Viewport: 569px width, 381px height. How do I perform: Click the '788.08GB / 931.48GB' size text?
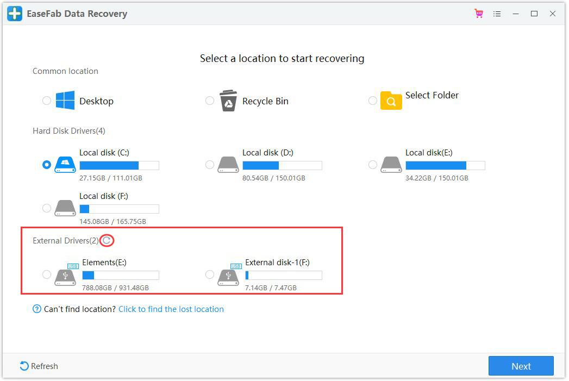click(115, 288)
